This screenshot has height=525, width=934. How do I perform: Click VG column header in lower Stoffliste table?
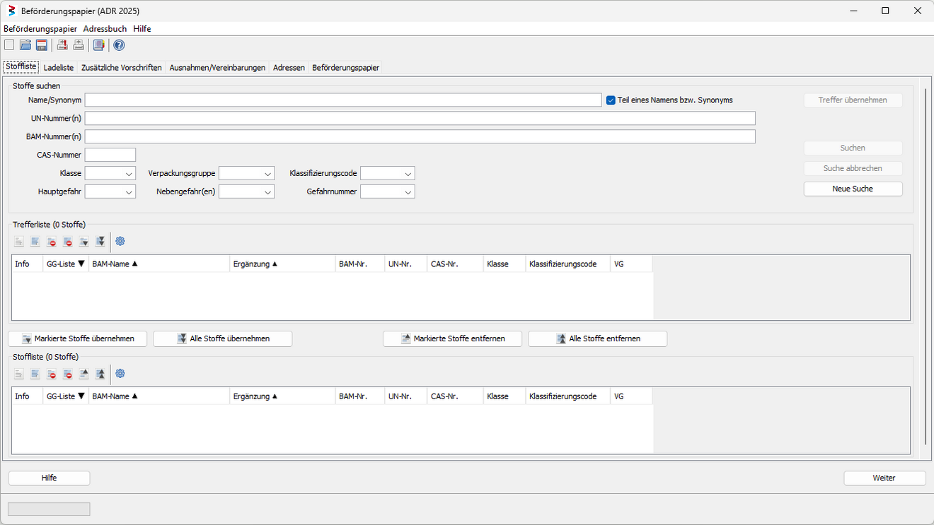[x=631, y=396]
